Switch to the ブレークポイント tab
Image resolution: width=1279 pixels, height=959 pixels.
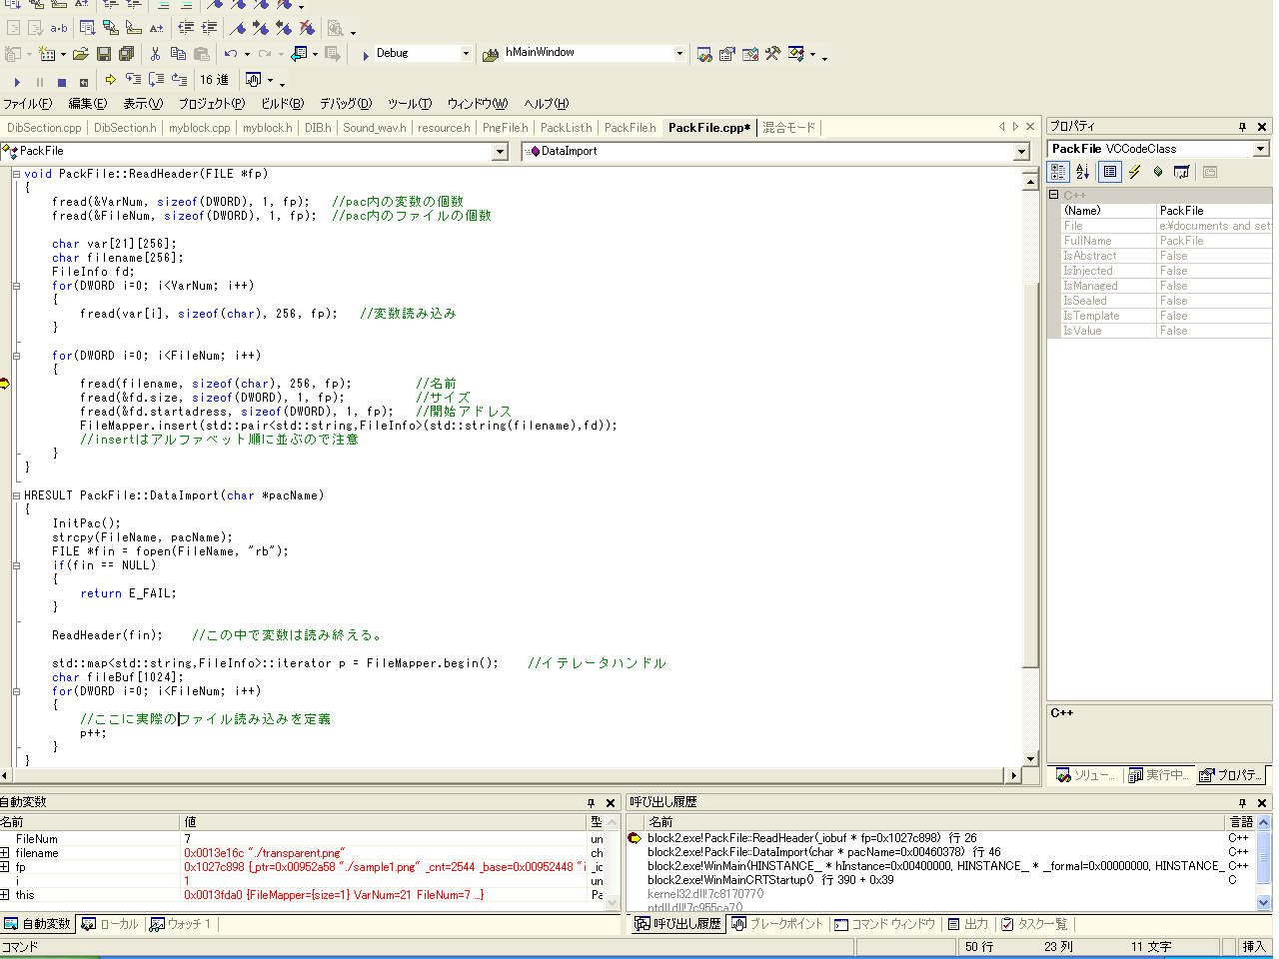[x=777, y=924]
